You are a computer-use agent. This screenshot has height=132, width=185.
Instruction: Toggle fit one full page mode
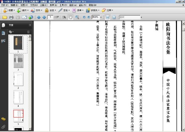[x=114, y=17]
